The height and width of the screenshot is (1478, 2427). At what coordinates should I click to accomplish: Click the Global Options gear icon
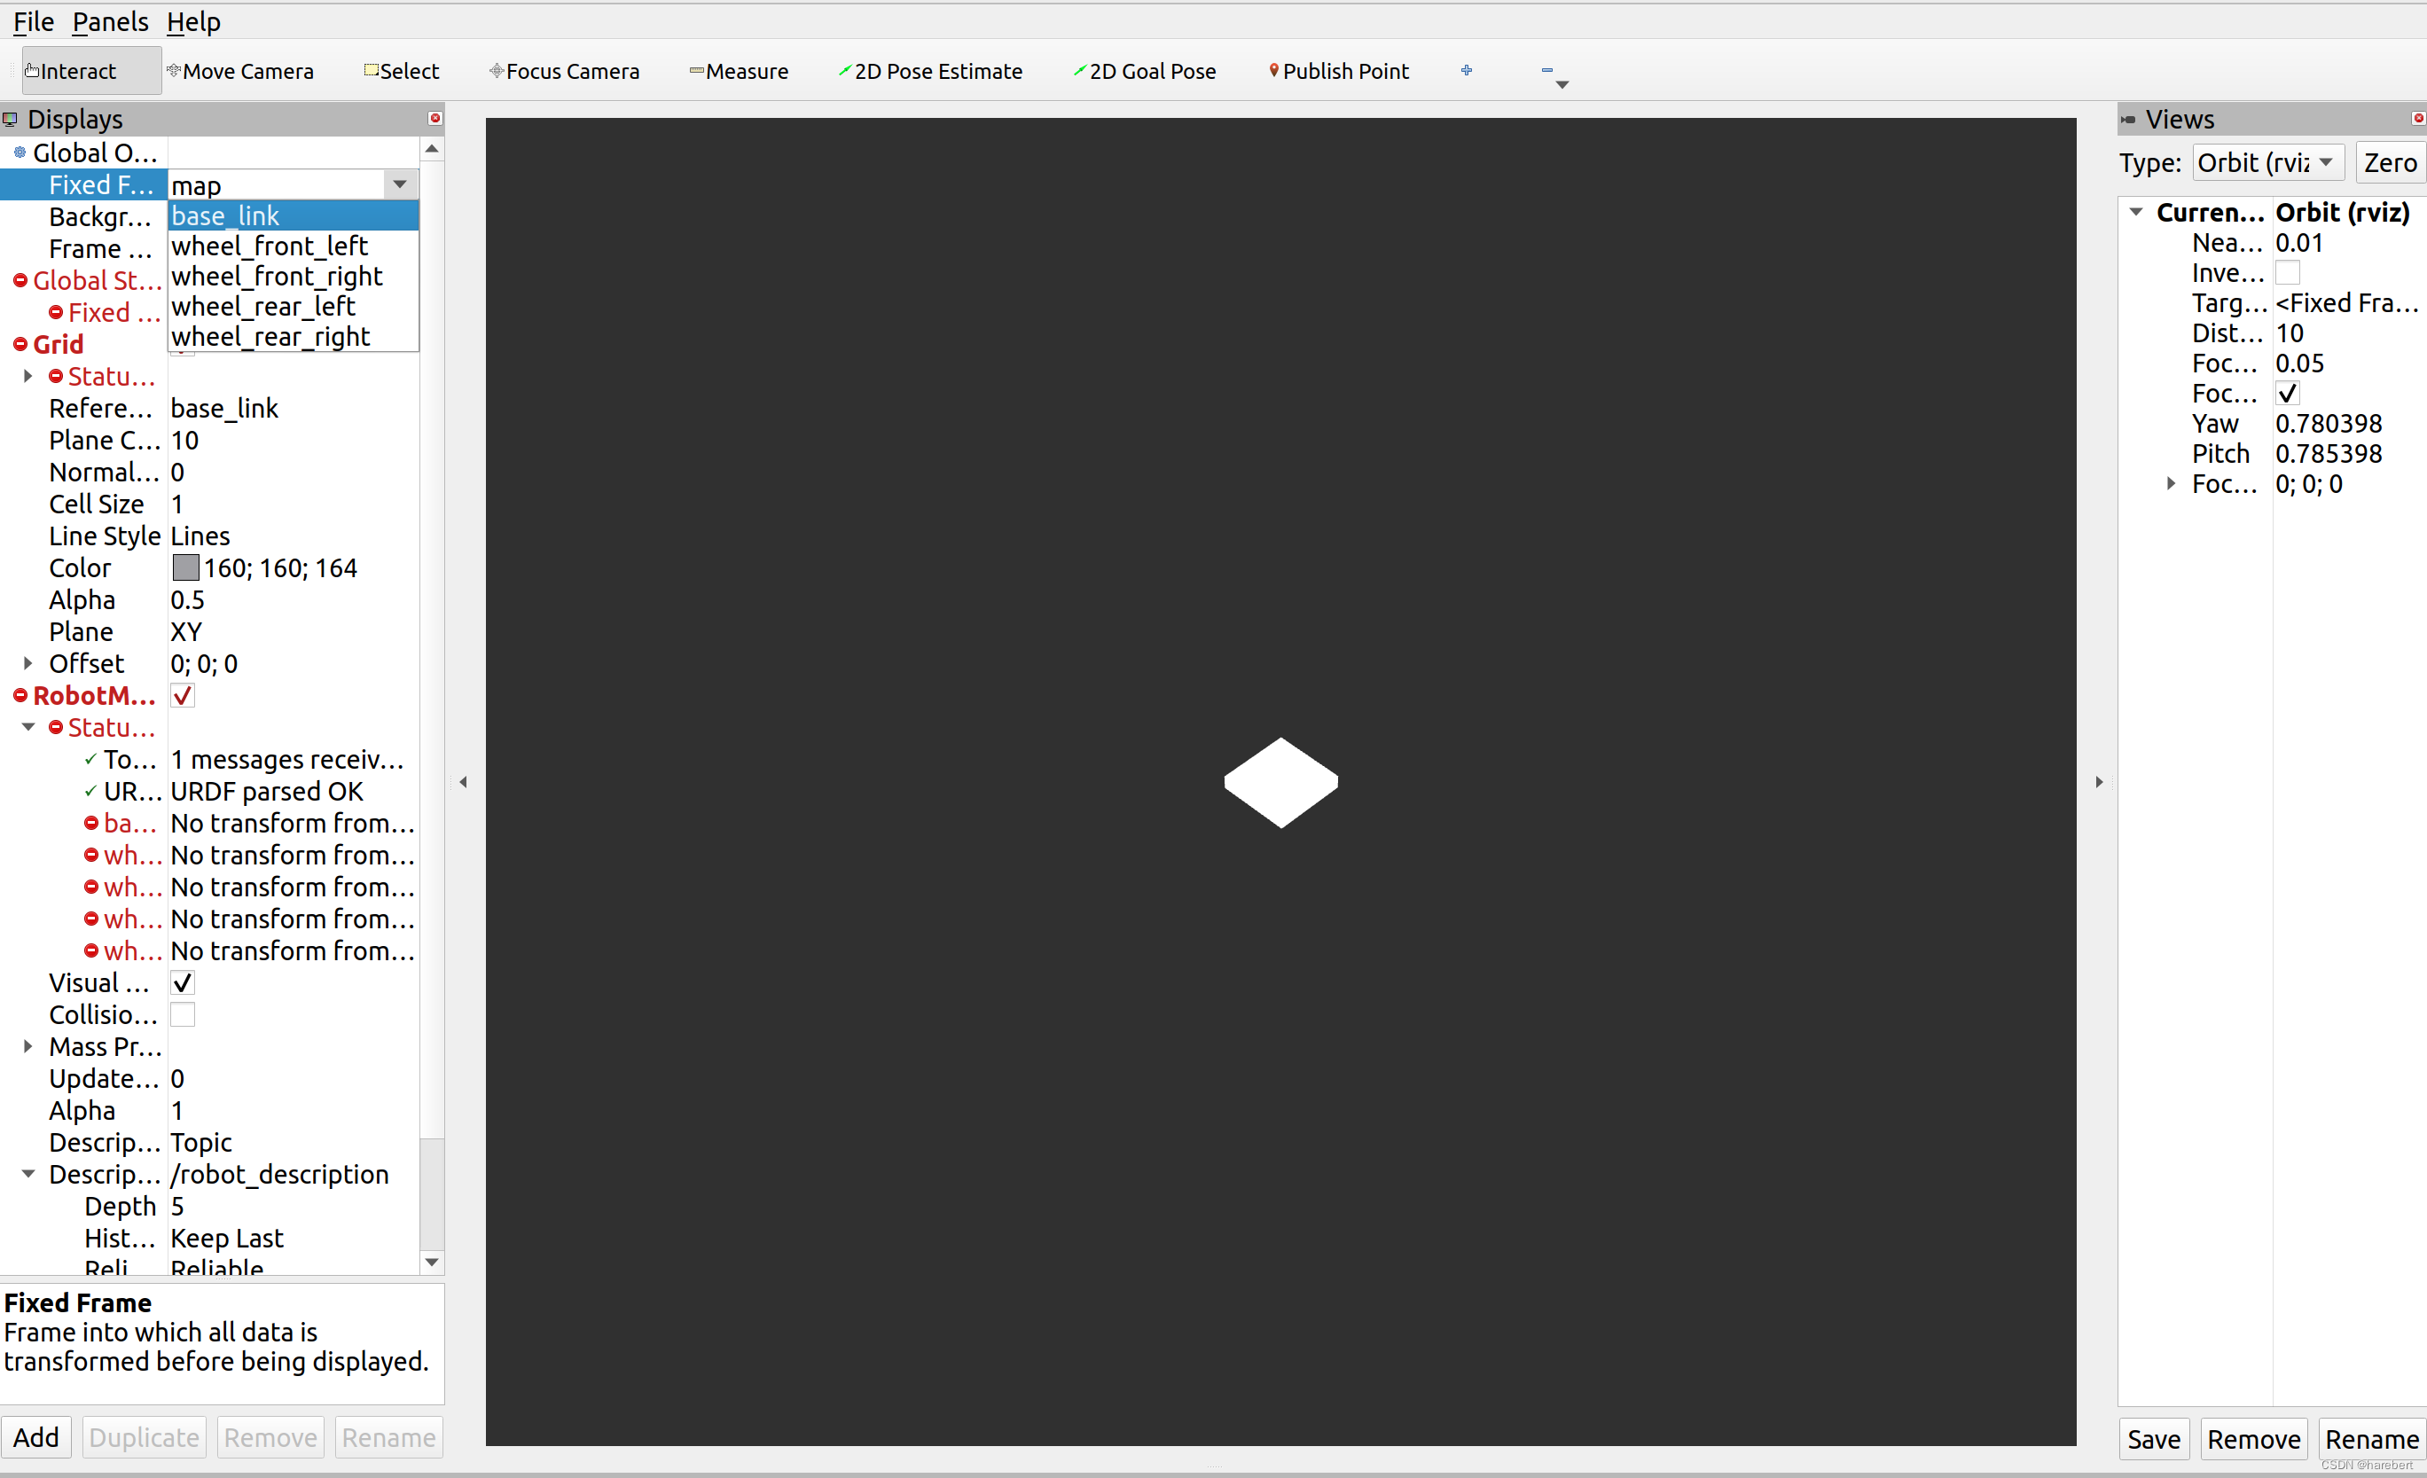20,152
